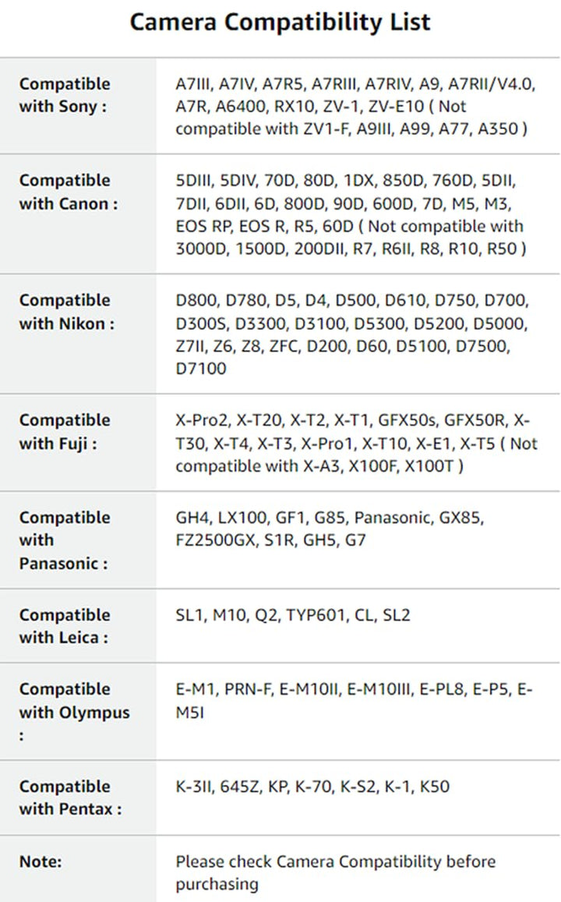The height and width of the screenshot is (902, 561).
Task: Click the Canon models text starting with 5DIII
Action: point(351,214)
